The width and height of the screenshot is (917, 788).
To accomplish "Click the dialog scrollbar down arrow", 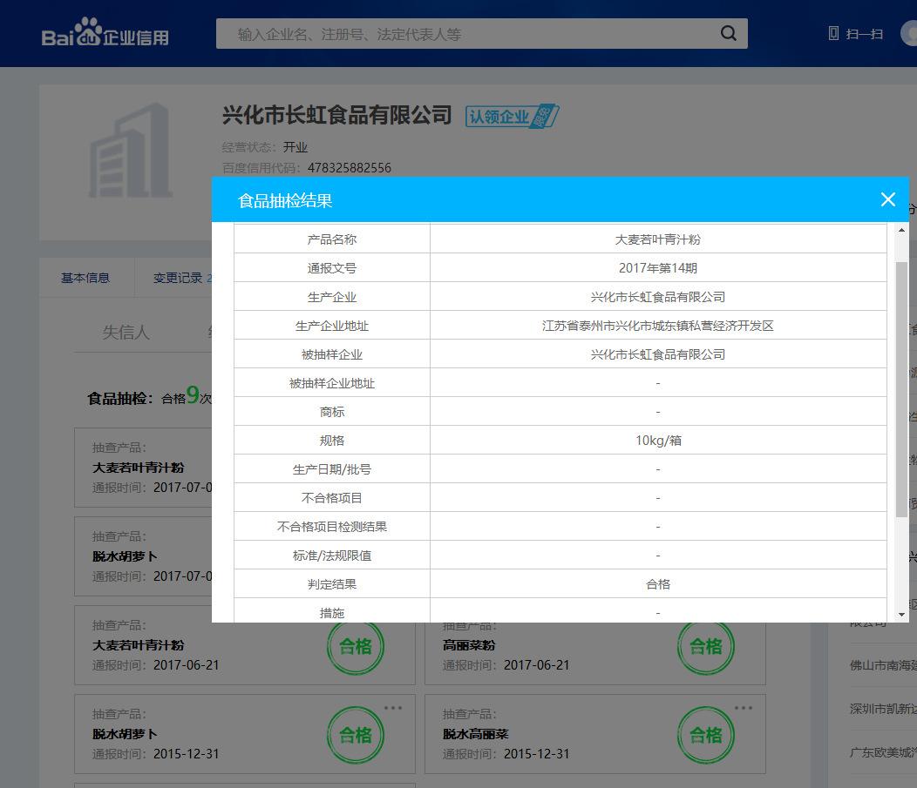I will 901,615.
